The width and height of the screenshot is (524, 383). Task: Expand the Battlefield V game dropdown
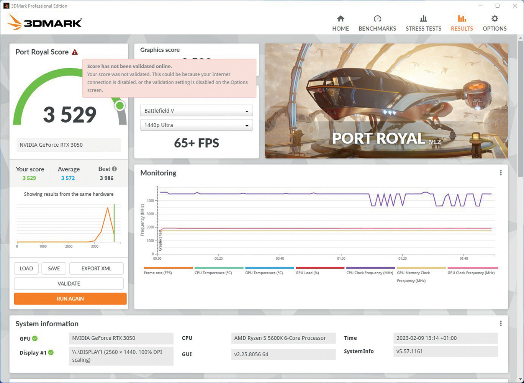click(196, 111)
